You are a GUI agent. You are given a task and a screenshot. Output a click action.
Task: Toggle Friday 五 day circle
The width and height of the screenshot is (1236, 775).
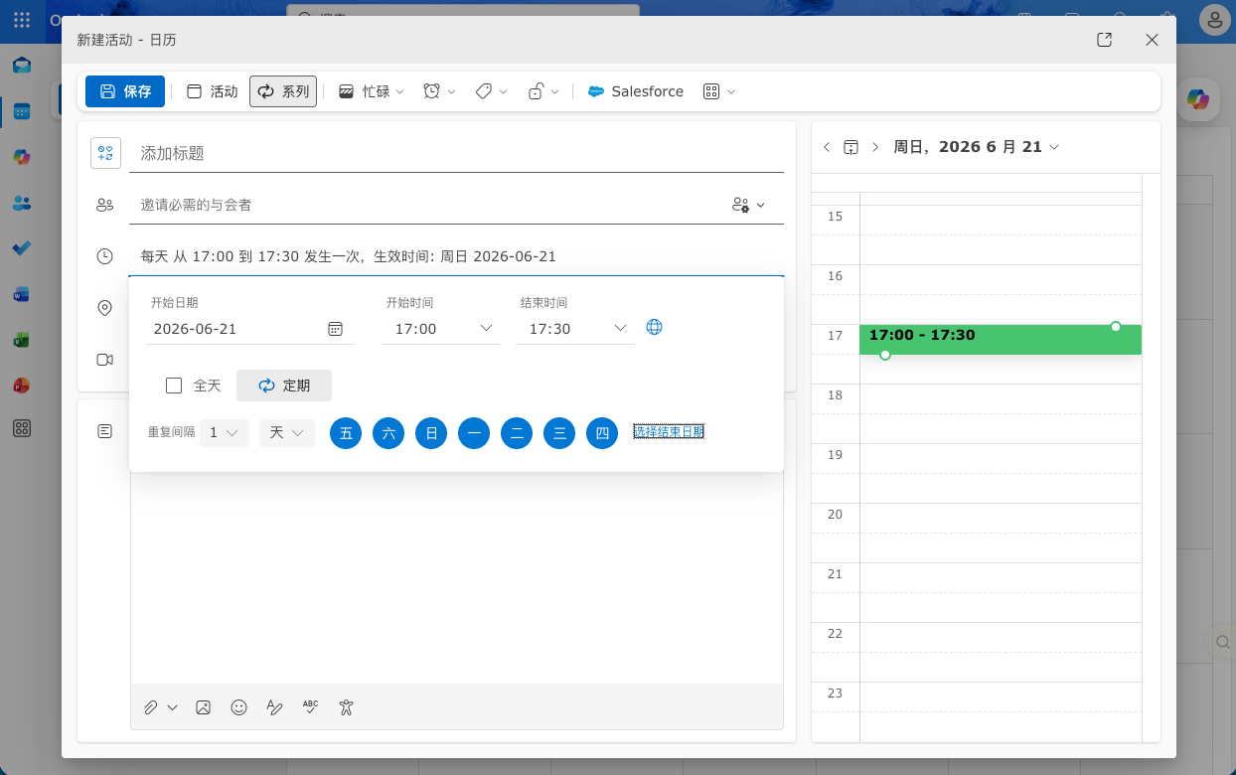point(346,433)
